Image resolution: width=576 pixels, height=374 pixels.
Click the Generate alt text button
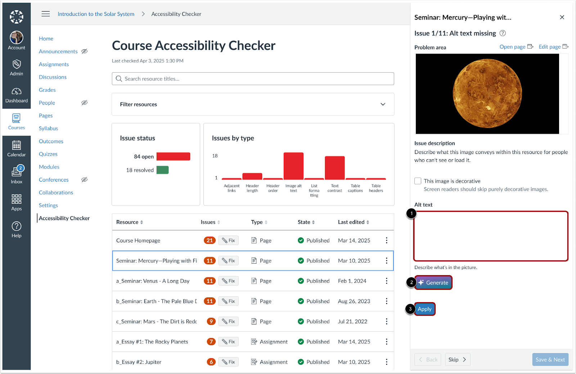(x=433, y=283)
